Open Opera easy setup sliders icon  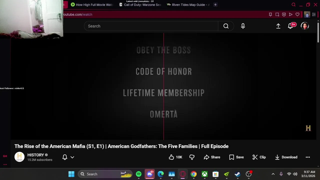pyautogui.click(x=314, y=14)
